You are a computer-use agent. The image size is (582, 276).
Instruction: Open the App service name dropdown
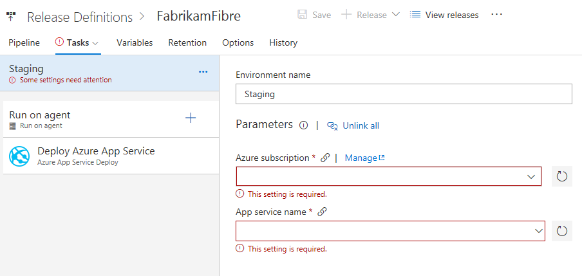point(391,231)
